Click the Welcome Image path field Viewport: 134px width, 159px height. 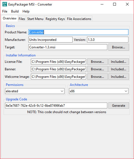pyautogui.click(x=58, y=77)
